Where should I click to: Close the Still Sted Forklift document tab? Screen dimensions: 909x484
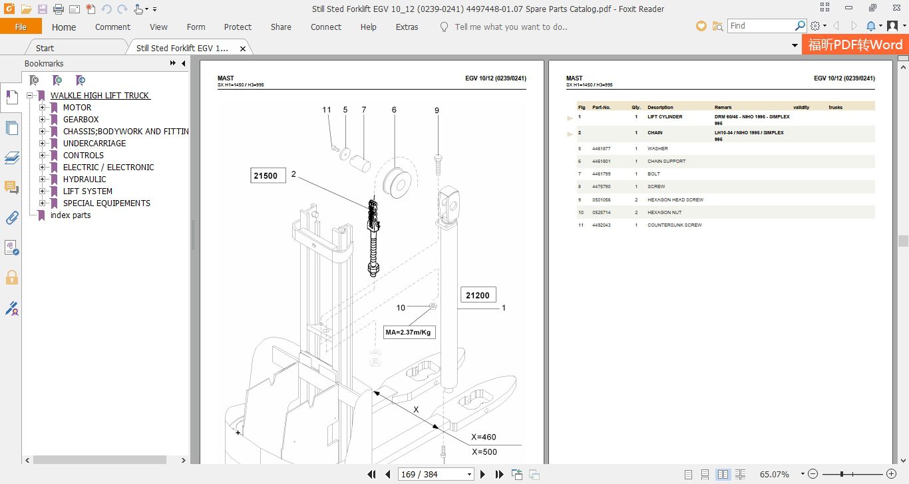243,49
